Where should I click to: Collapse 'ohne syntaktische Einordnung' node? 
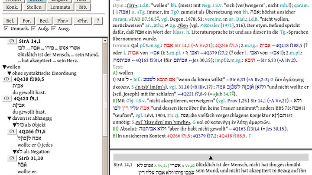9,73
